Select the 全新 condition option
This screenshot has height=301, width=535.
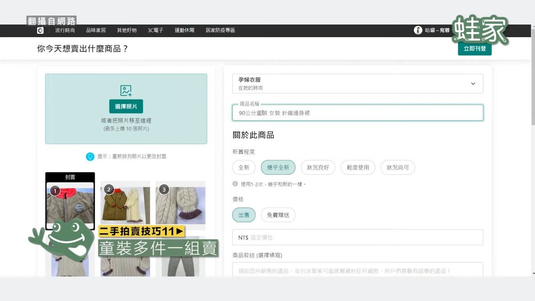(244, 168)
